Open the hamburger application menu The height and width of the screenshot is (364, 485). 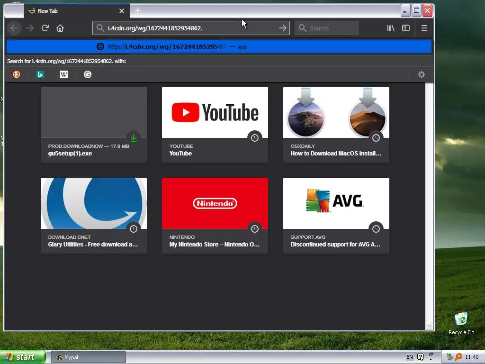[x=424, y=28]
